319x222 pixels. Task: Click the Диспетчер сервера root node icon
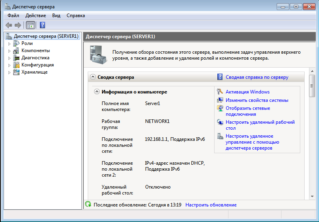[9, 36]
